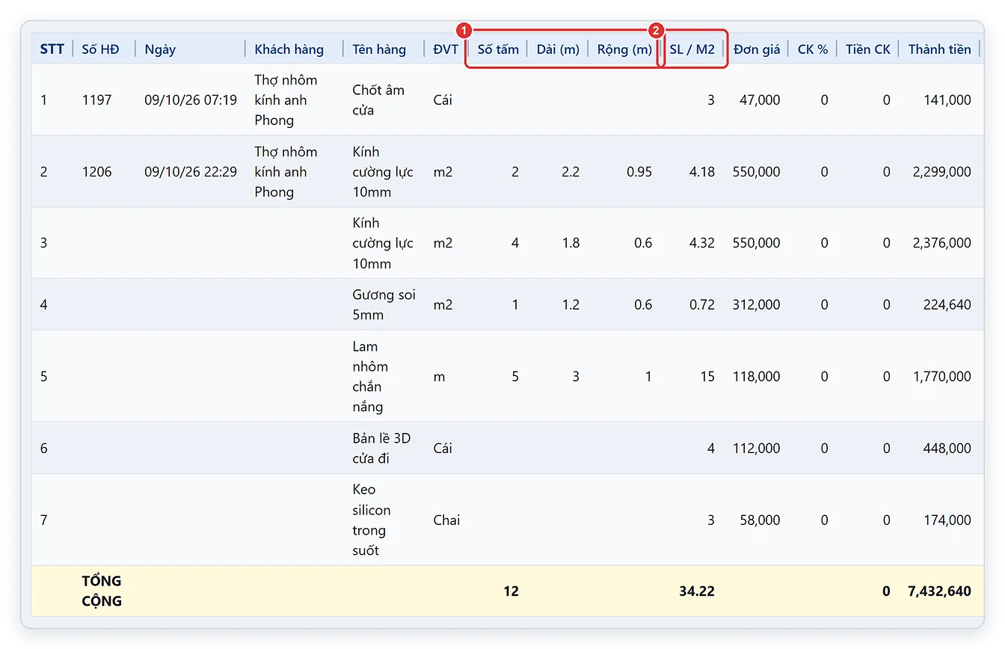1005x649 pixels.
Task: Click the Rộng (m) column header
Action: [624, 49]
